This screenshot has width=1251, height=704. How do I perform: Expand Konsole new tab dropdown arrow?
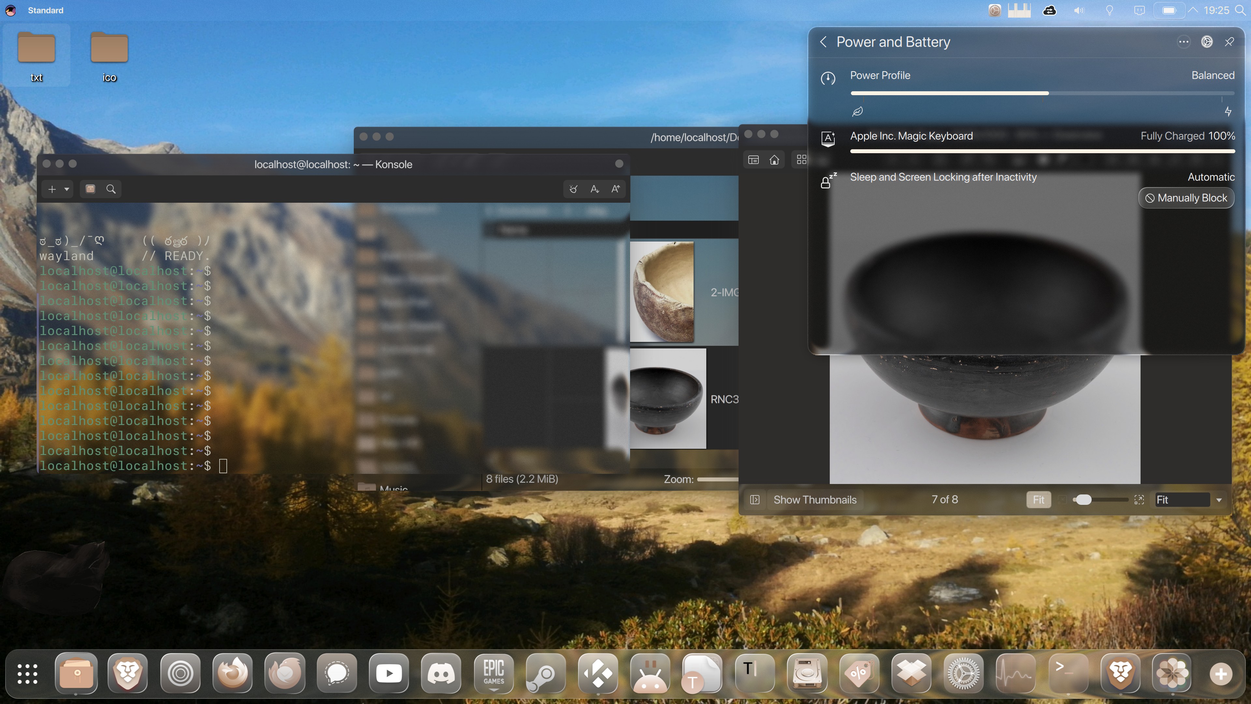click(67, 189)
